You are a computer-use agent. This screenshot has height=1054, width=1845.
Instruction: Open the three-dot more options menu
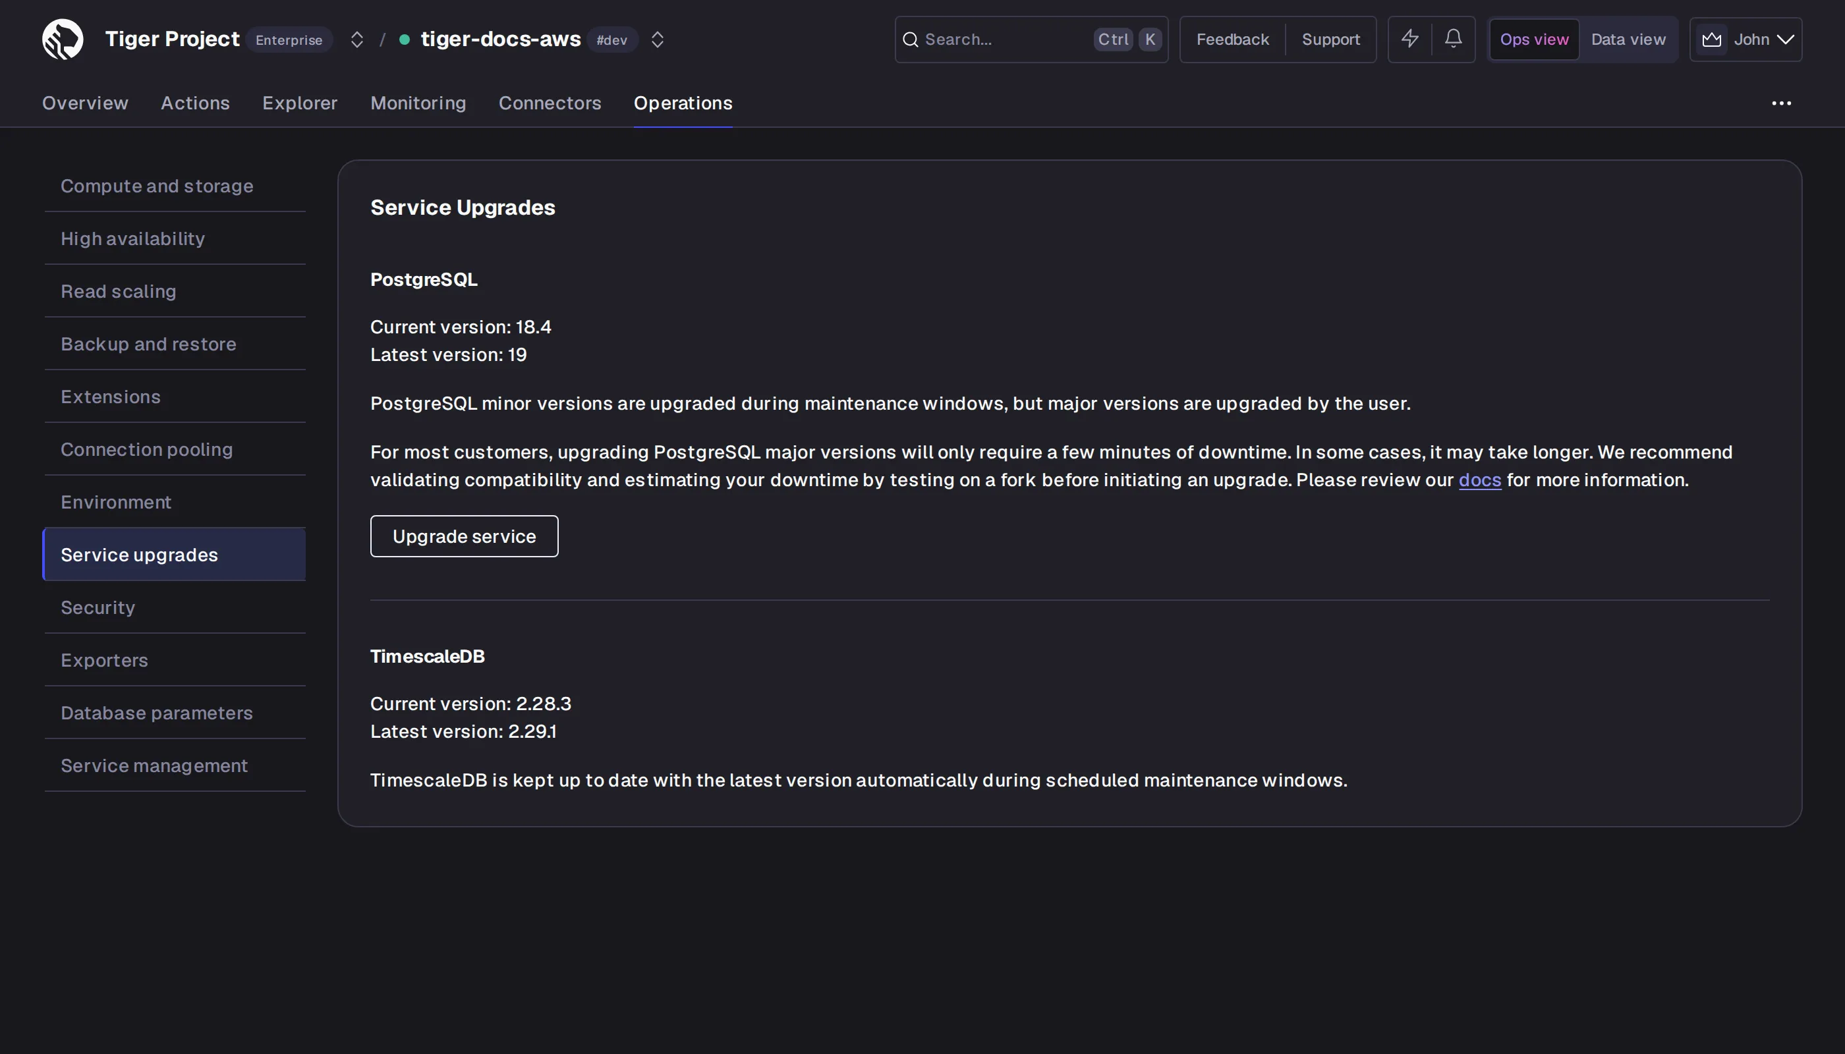[1781, 103]
